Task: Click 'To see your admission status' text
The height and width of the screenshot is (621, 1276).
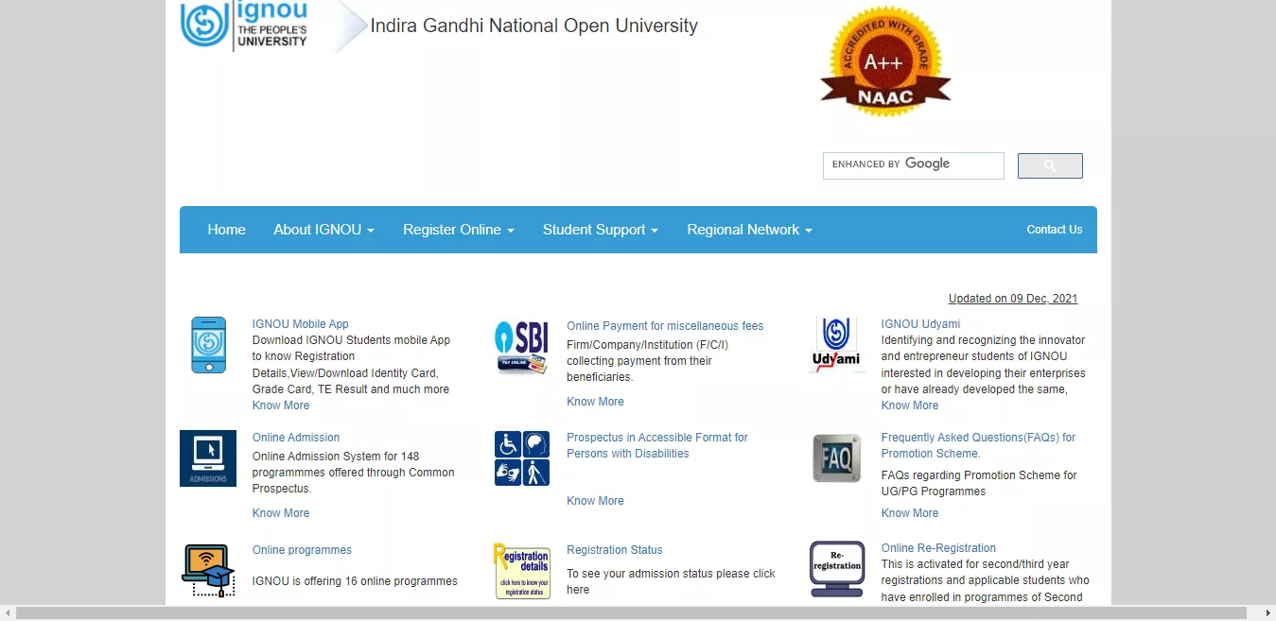Action: (672, 581)
